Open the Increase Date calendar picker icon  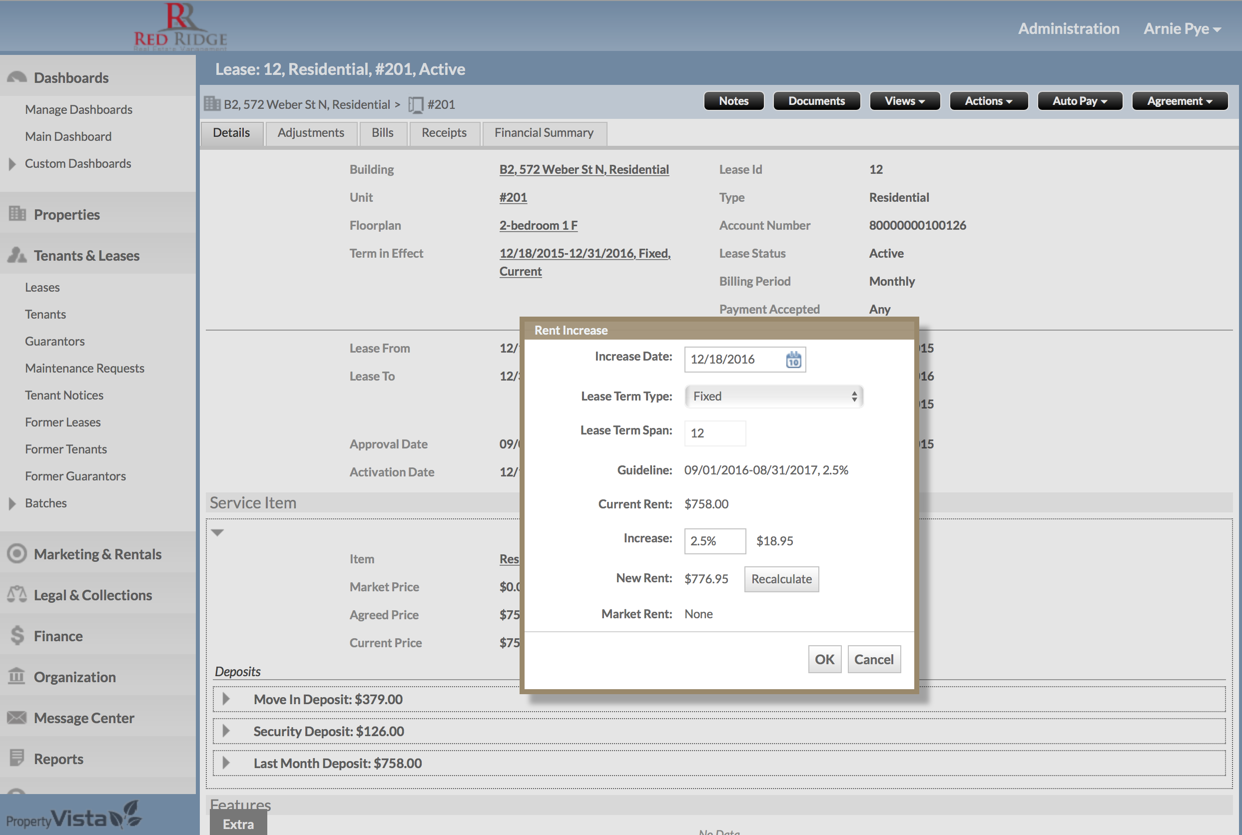pyautogui.click(x=793, y=360)
